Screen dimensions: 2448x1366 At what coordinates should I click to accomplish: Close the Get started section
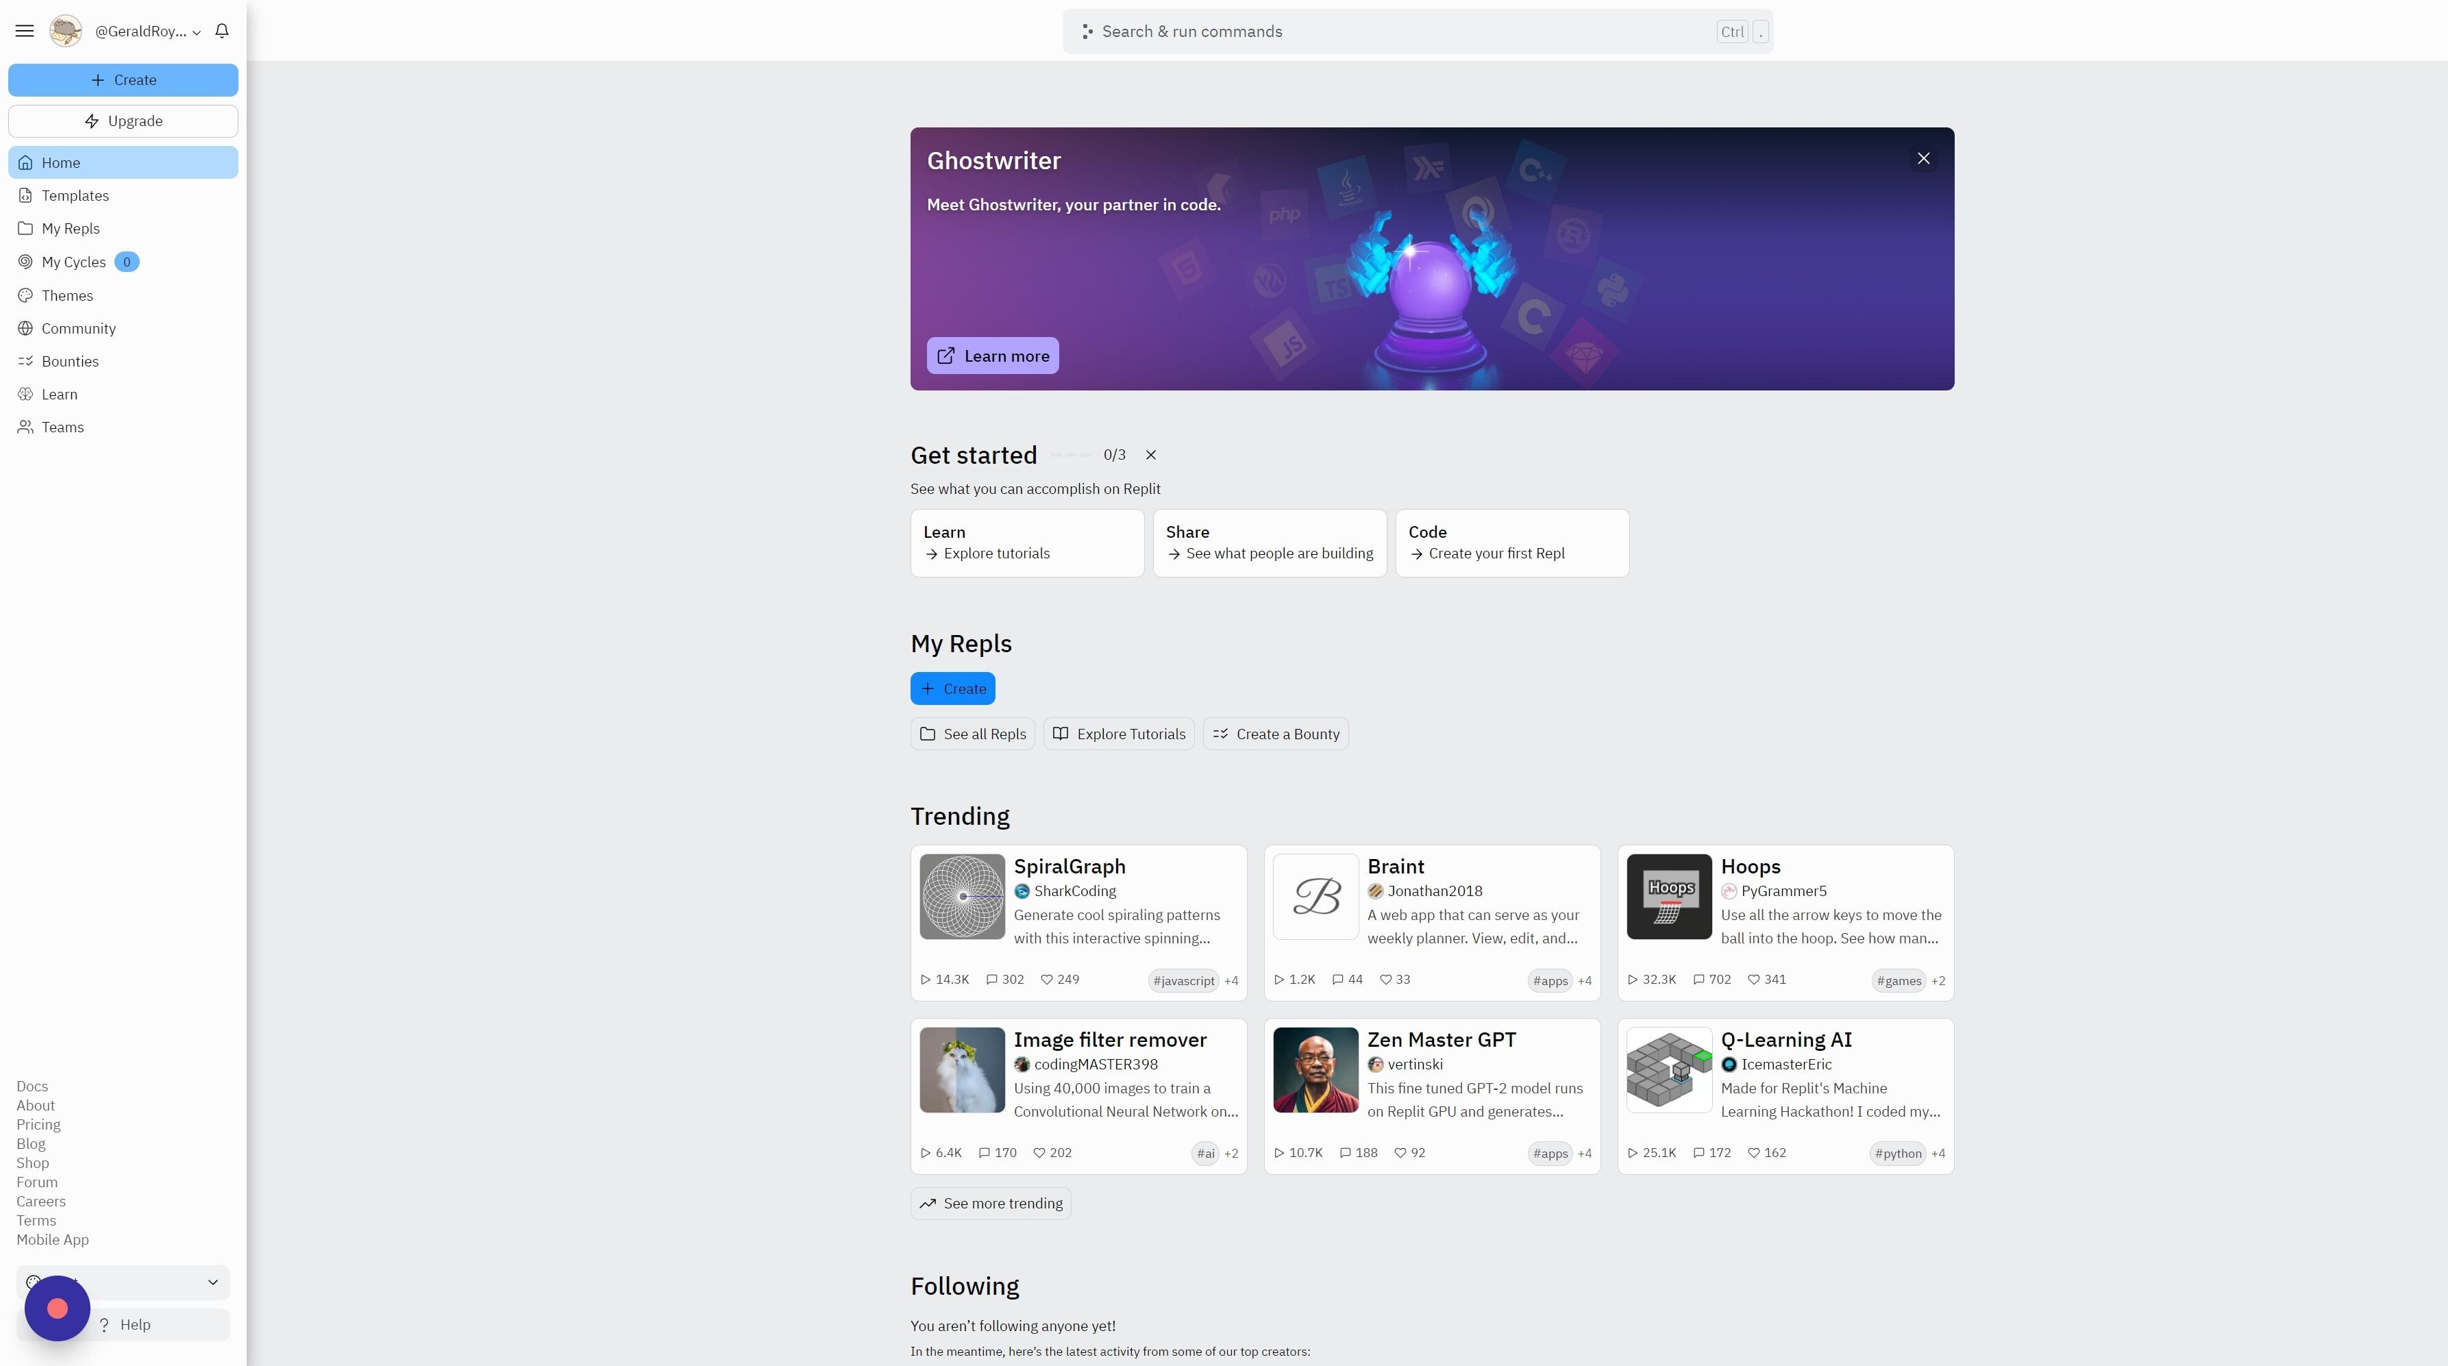point(1151,455)
